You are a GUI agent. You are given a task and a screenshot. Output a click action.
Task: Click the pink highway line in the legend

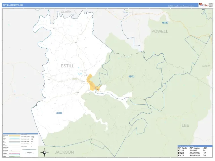click(14, 153)
